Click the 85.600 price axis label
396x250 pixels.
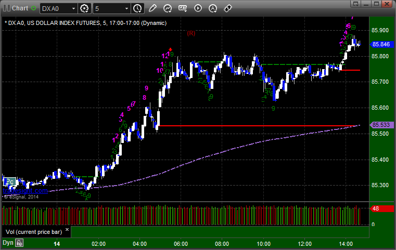[380, 108]
